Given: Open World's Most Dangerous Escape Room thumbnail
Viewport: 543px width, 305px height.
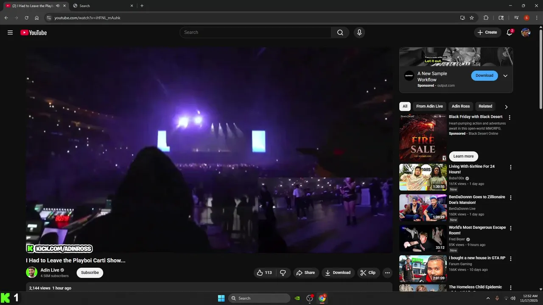Looking at the screenshot, I should 423,238.
